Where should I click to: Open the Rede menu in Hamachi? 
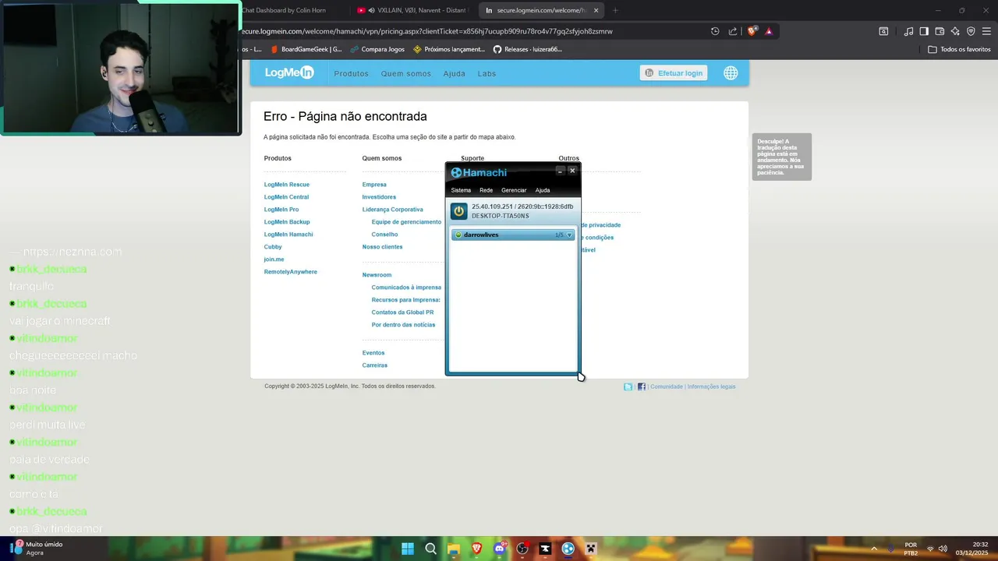(x=486, y=190)
